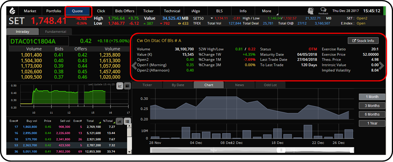Click offer price 0.42 in order book
This screenshot has height=162, width=393.
coord(82,55)
